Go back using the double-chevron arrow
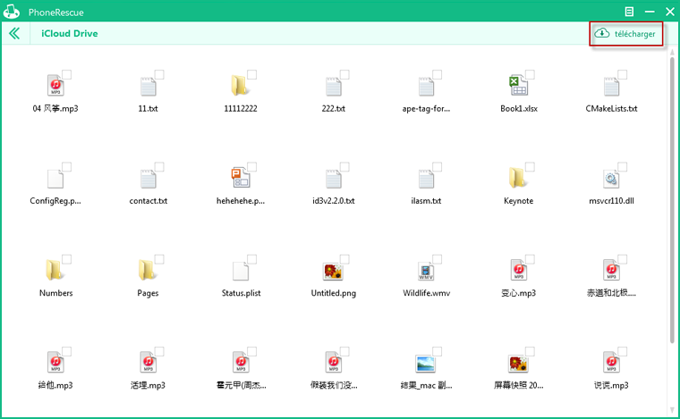Image resolution: width=680 pixels, height=419 pixels. pos(14,33)
